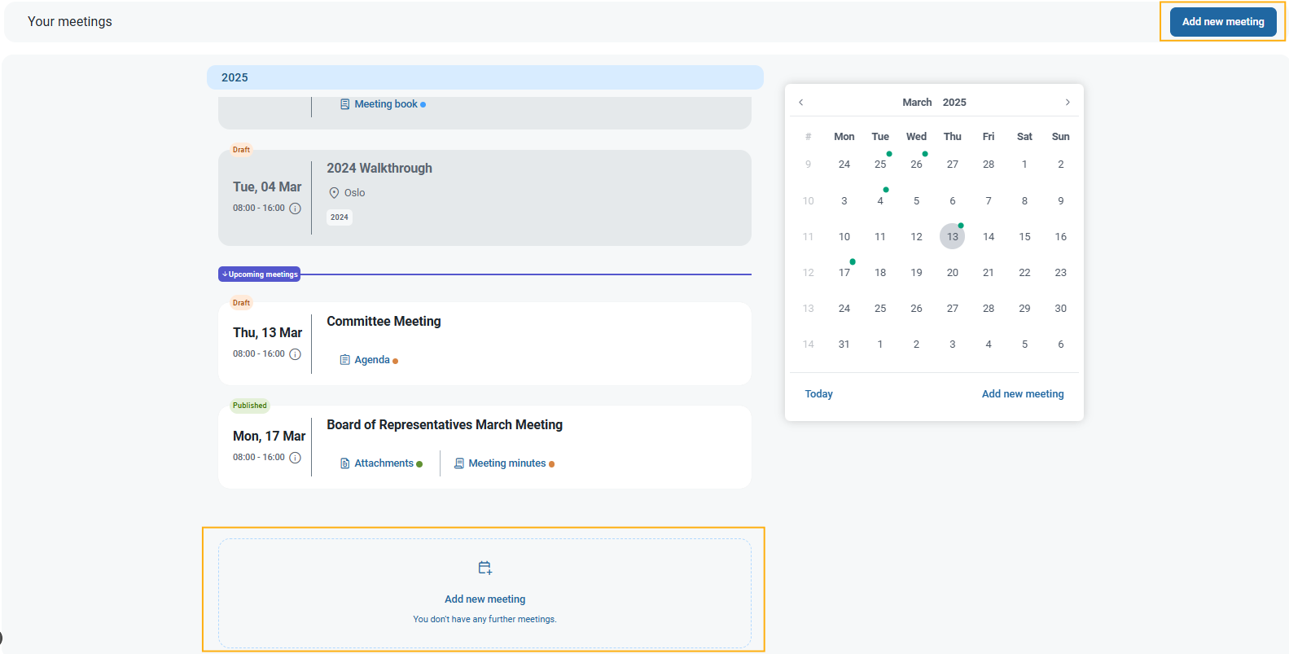Screen dimensions: 1289x654
Task: Open the Agenda link of Committee Meeting
Action: click(372, 360)
